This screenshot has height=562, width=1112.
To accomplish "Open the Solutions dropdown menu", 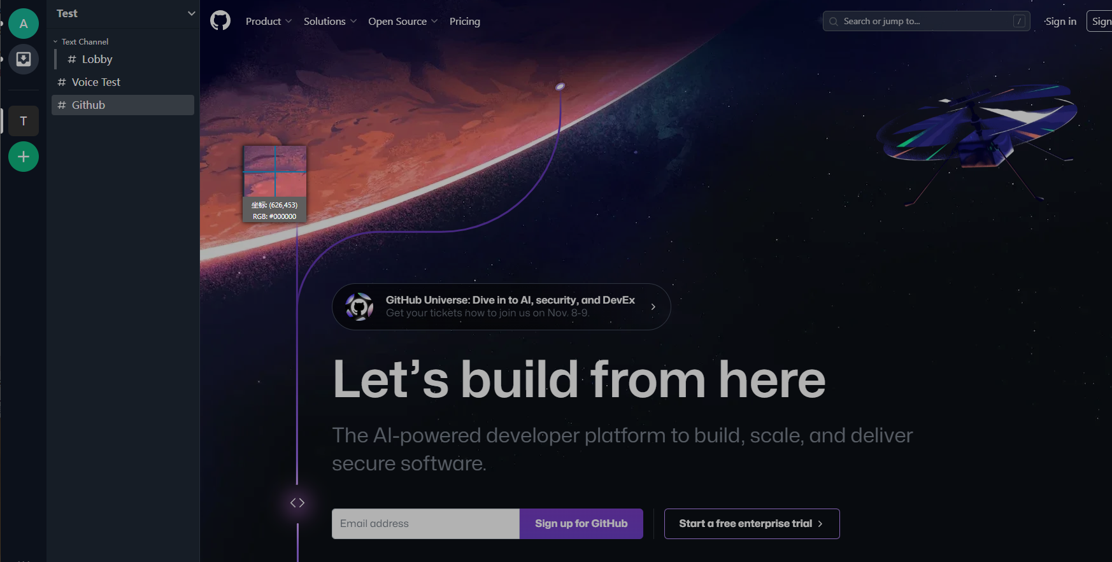I will (x=330, y=21).
